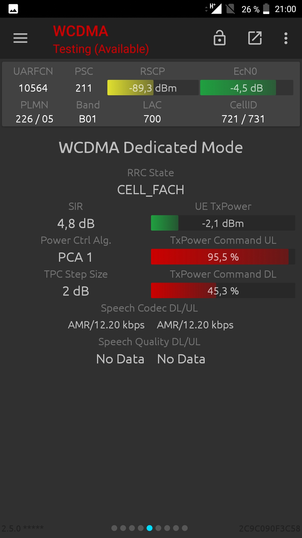Go to the fourth page indicator dot
Screen dimensions: 302x538
pyautogui.click(x=141, y=528)
